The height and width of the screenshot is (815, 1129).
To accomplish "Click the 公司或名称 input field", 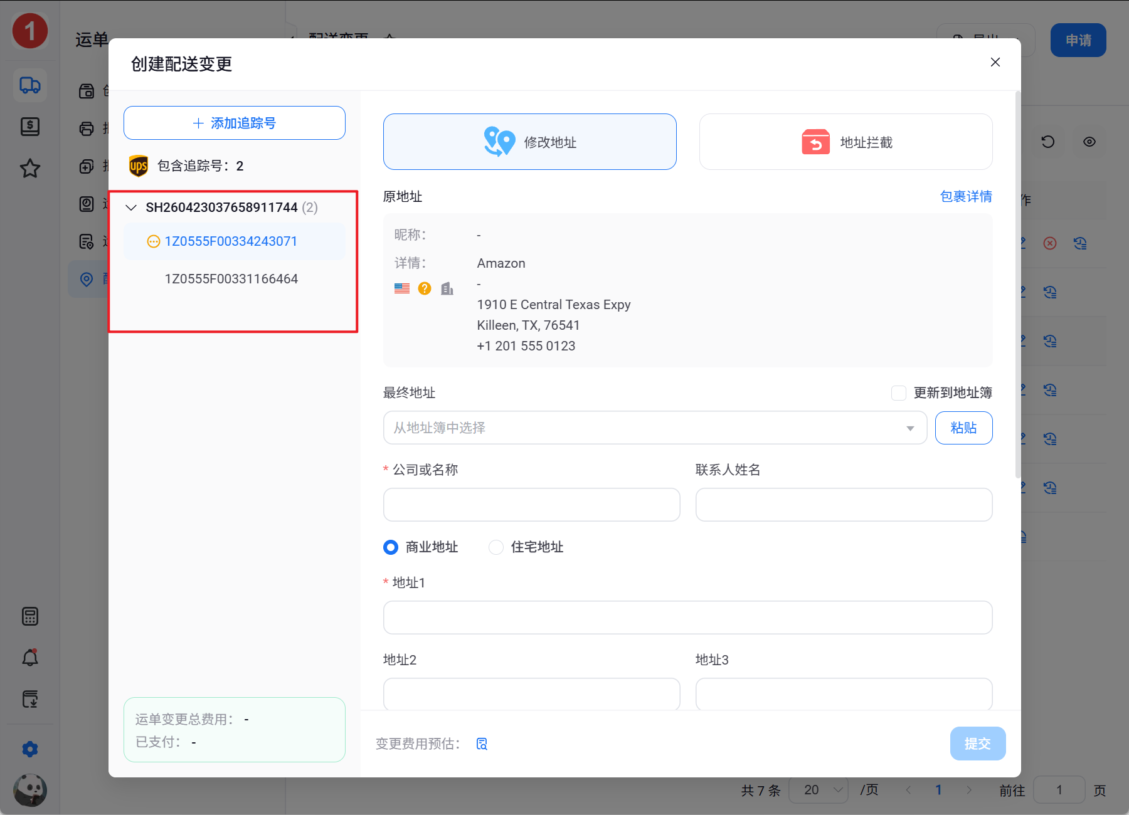I will pos(532,505).
